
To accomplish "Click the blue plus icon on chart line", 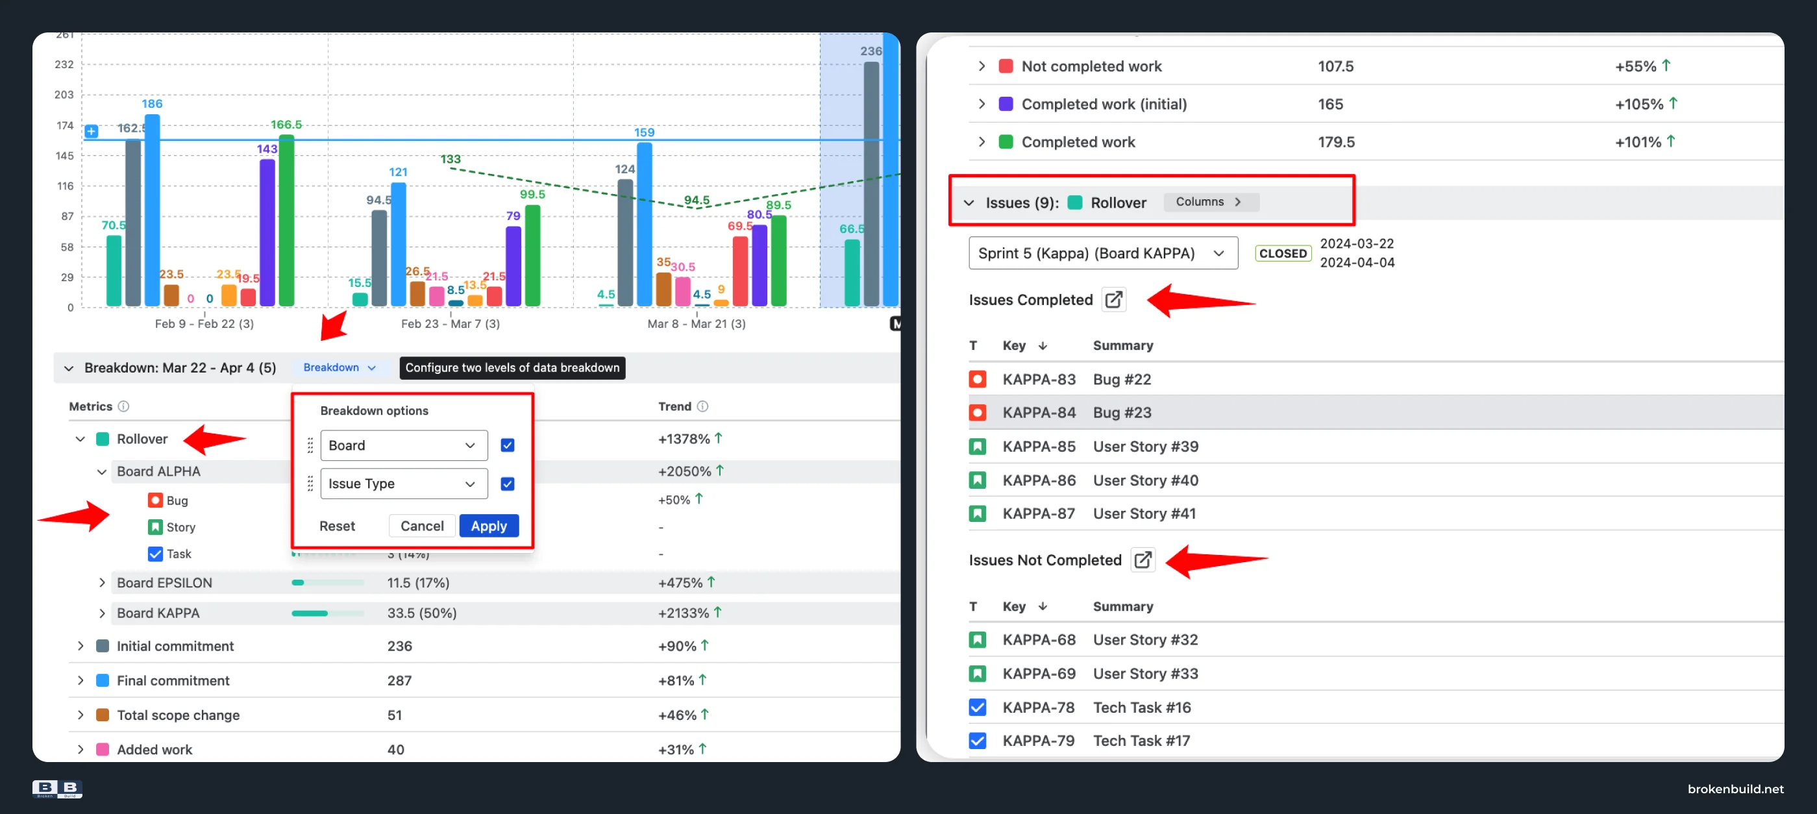I will (92, 131).
